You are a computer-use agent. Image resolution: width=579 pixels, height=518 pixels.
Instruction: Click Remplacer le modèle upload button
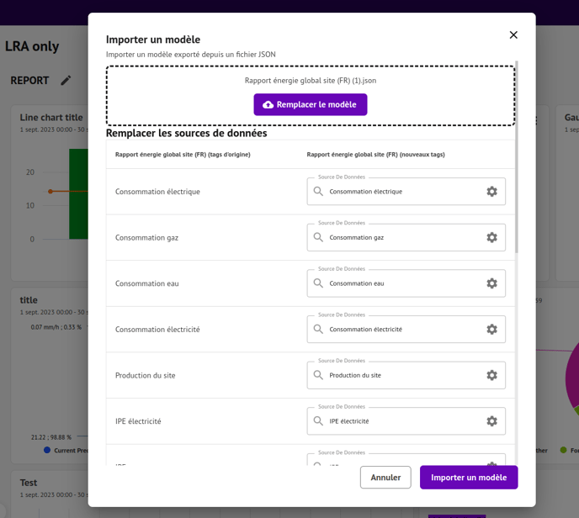310,104
